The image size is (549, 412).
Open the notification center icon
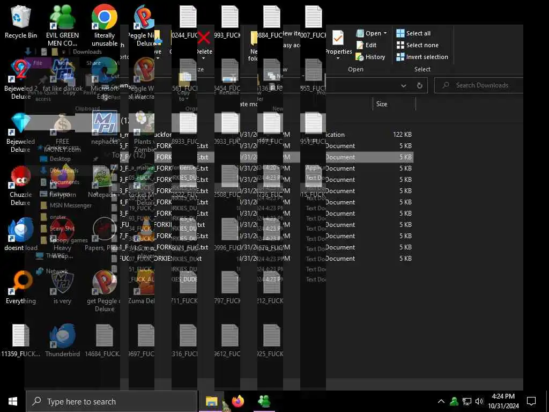[x=531, y=401]
